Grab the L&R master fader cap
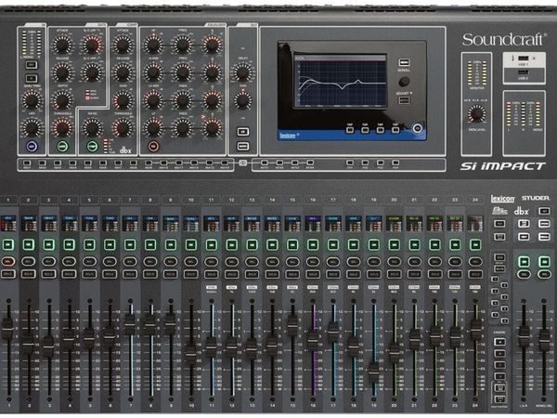 tap(524, 336)
